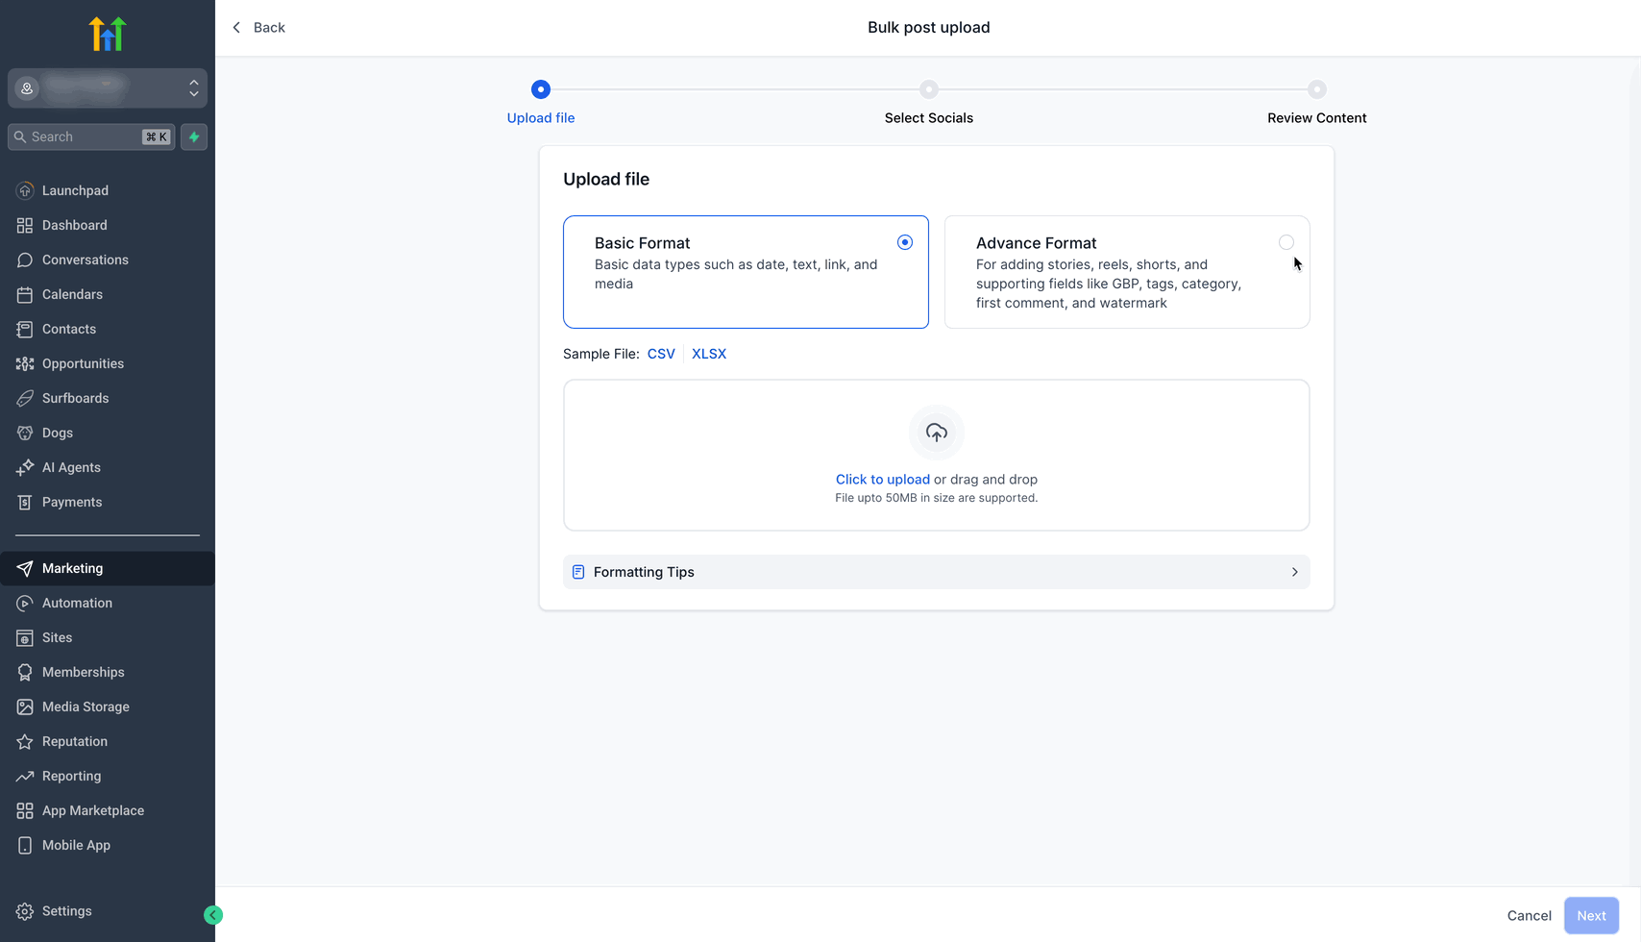Open the account switcher dropdown

[108, 88]
